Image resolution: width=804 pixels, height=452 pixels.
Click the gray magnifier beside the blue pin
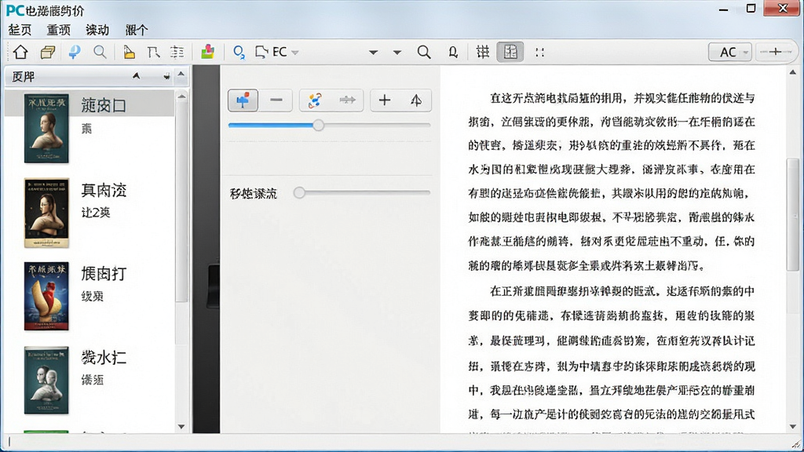pyautogui.click(x=100, y=52)
